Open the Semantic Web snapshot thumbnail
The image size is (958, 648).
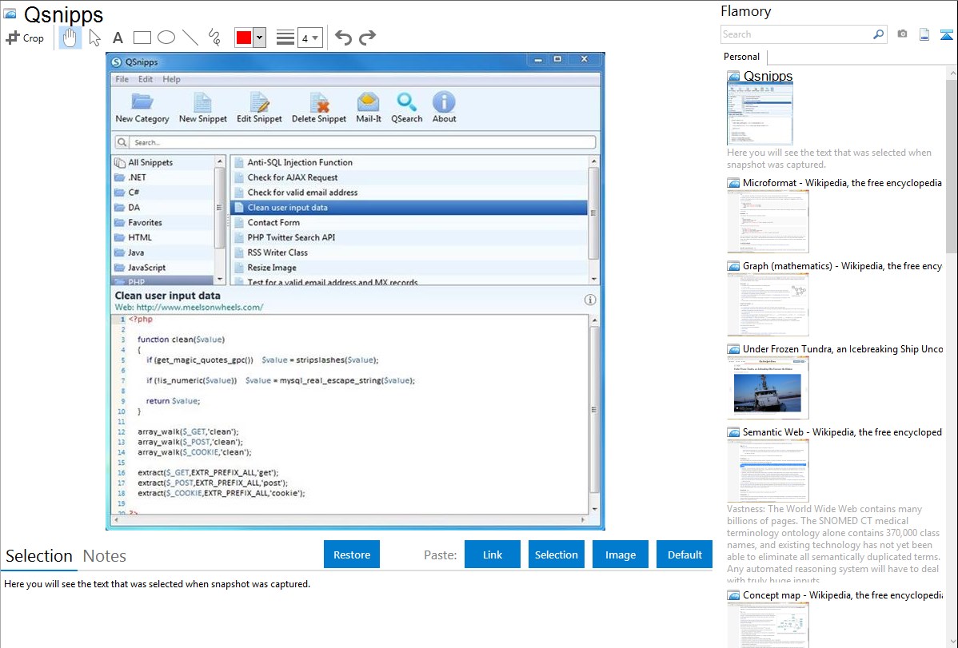(x=768, y=471)
